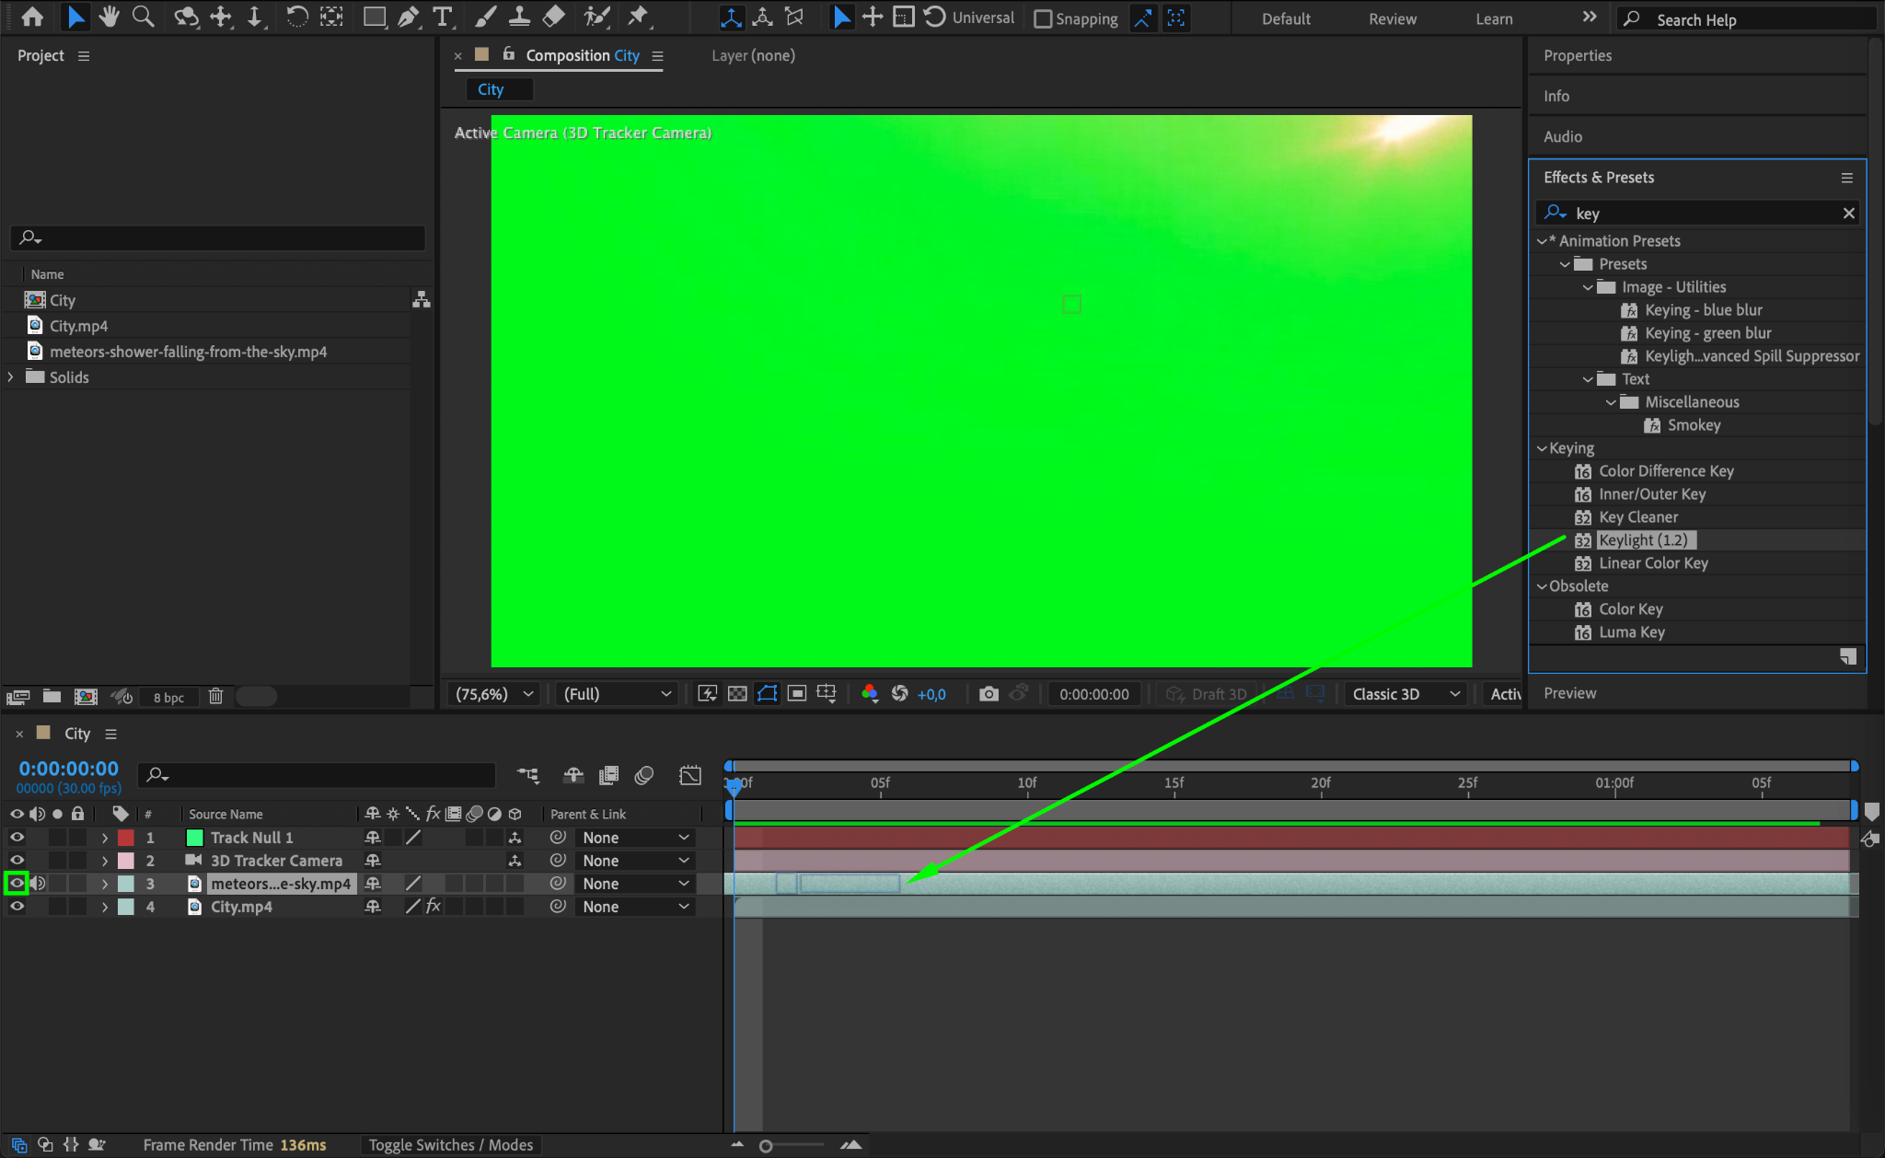The width and height of the screenshot is (1885, 1158).
Task: Enable the Snapping checkbox
Action: coord(1043,19)
